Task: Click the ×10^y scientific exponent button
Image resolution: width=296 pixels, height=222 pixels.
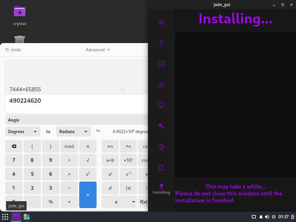Action: tap(128, 160)
